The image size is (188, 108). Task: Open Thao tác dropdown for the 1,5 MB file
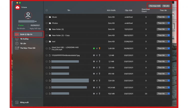pos(163,56)
